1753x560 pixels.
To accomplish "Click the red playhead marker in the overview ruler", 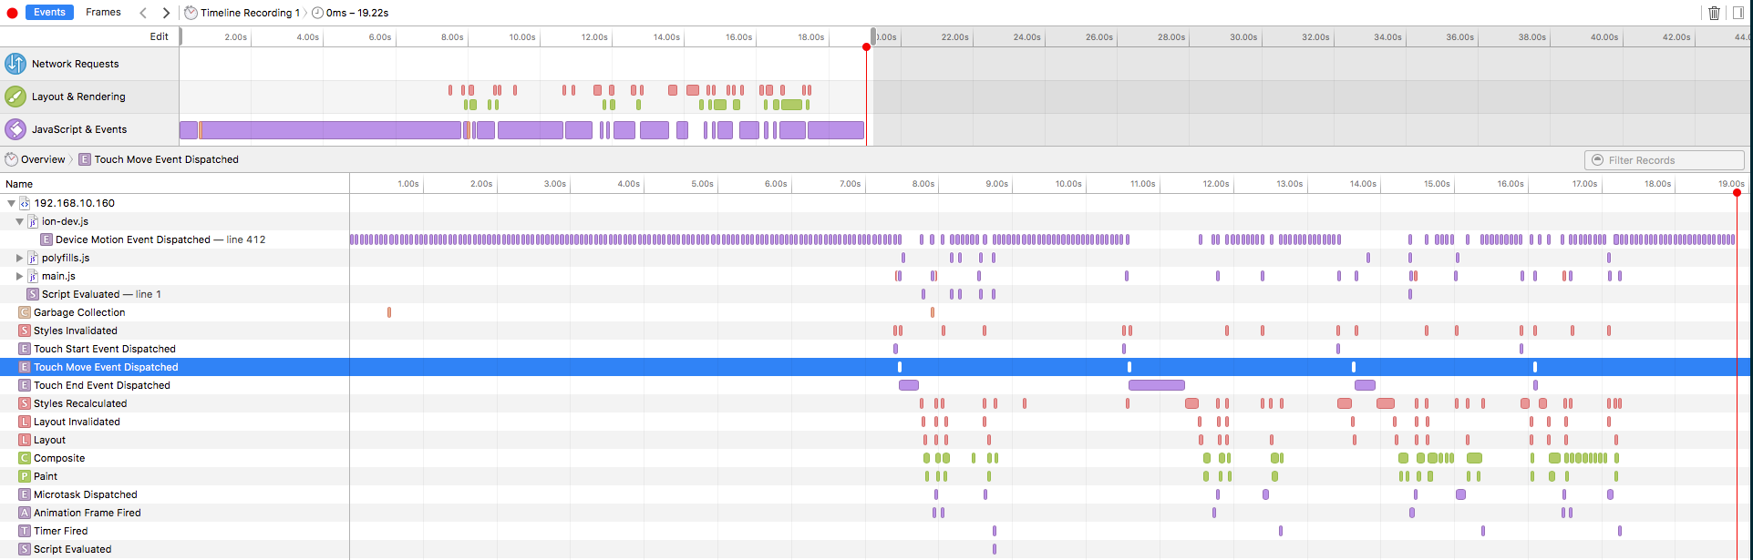I will 866,46.
